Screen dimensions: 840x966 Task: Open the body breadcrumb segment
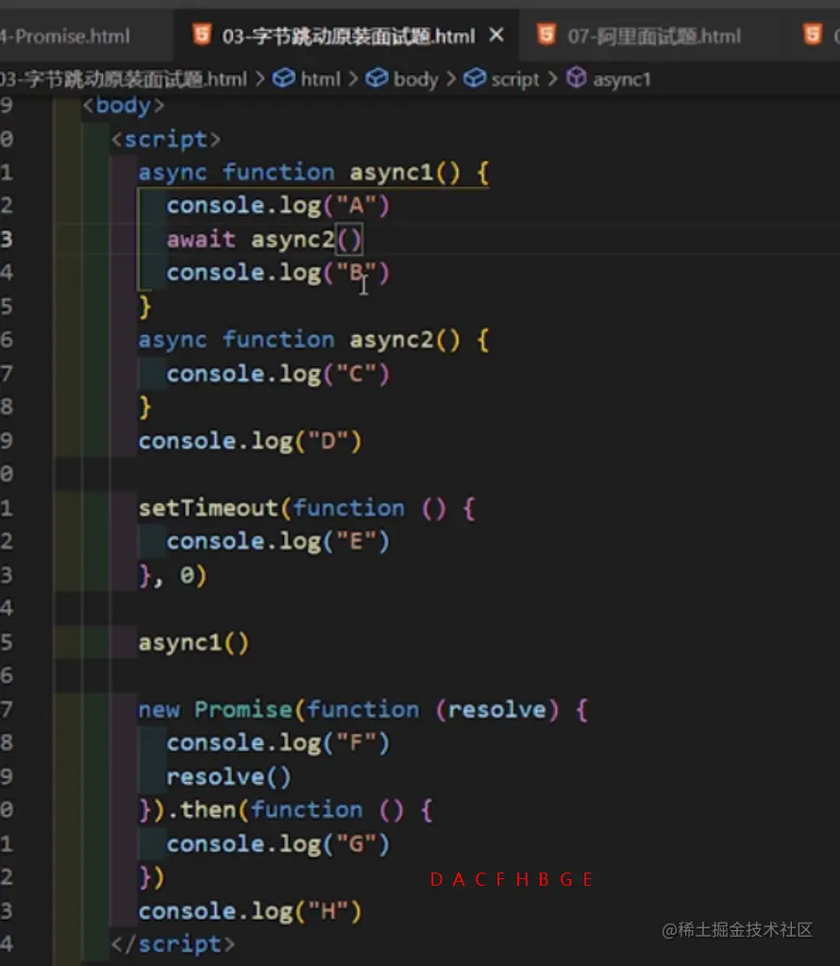[415, 79]
